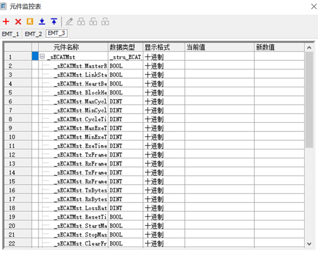Screen dimensions: 318x256
Task: Click the blue download arrow icon
Action: (x=42, y=21)
